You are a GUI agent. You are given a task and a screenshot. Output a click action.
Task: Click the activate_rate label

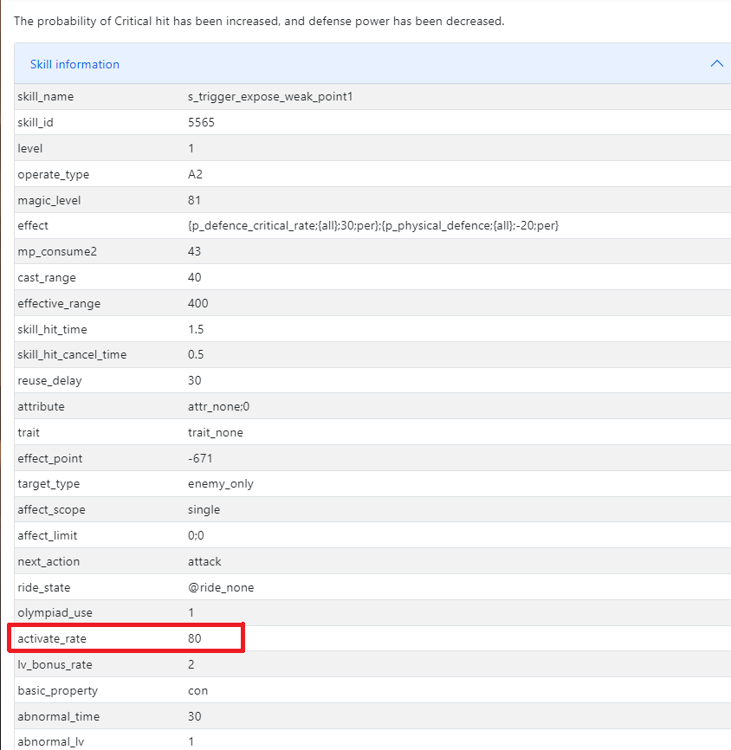tap(52, 639)
